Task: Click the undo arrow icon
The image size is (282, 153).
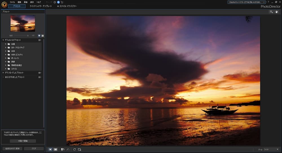Action: (47, 2)
